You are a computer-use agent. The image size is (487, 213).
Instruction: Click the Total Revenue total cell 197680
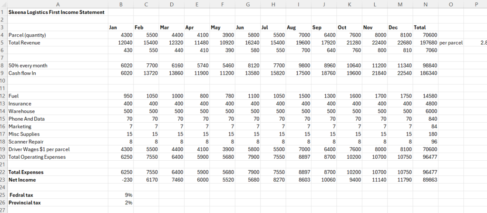425,42
